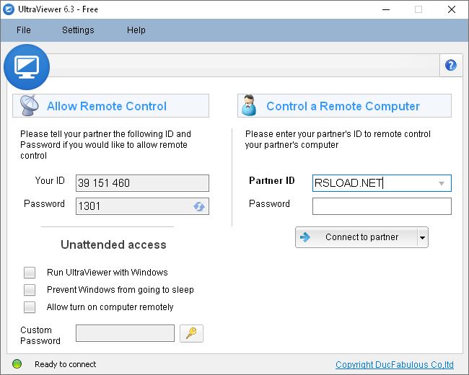Click the satellite dish Allow Remote Control icon
This screenshot has width=469, height=375.
[x=30, y=105]
